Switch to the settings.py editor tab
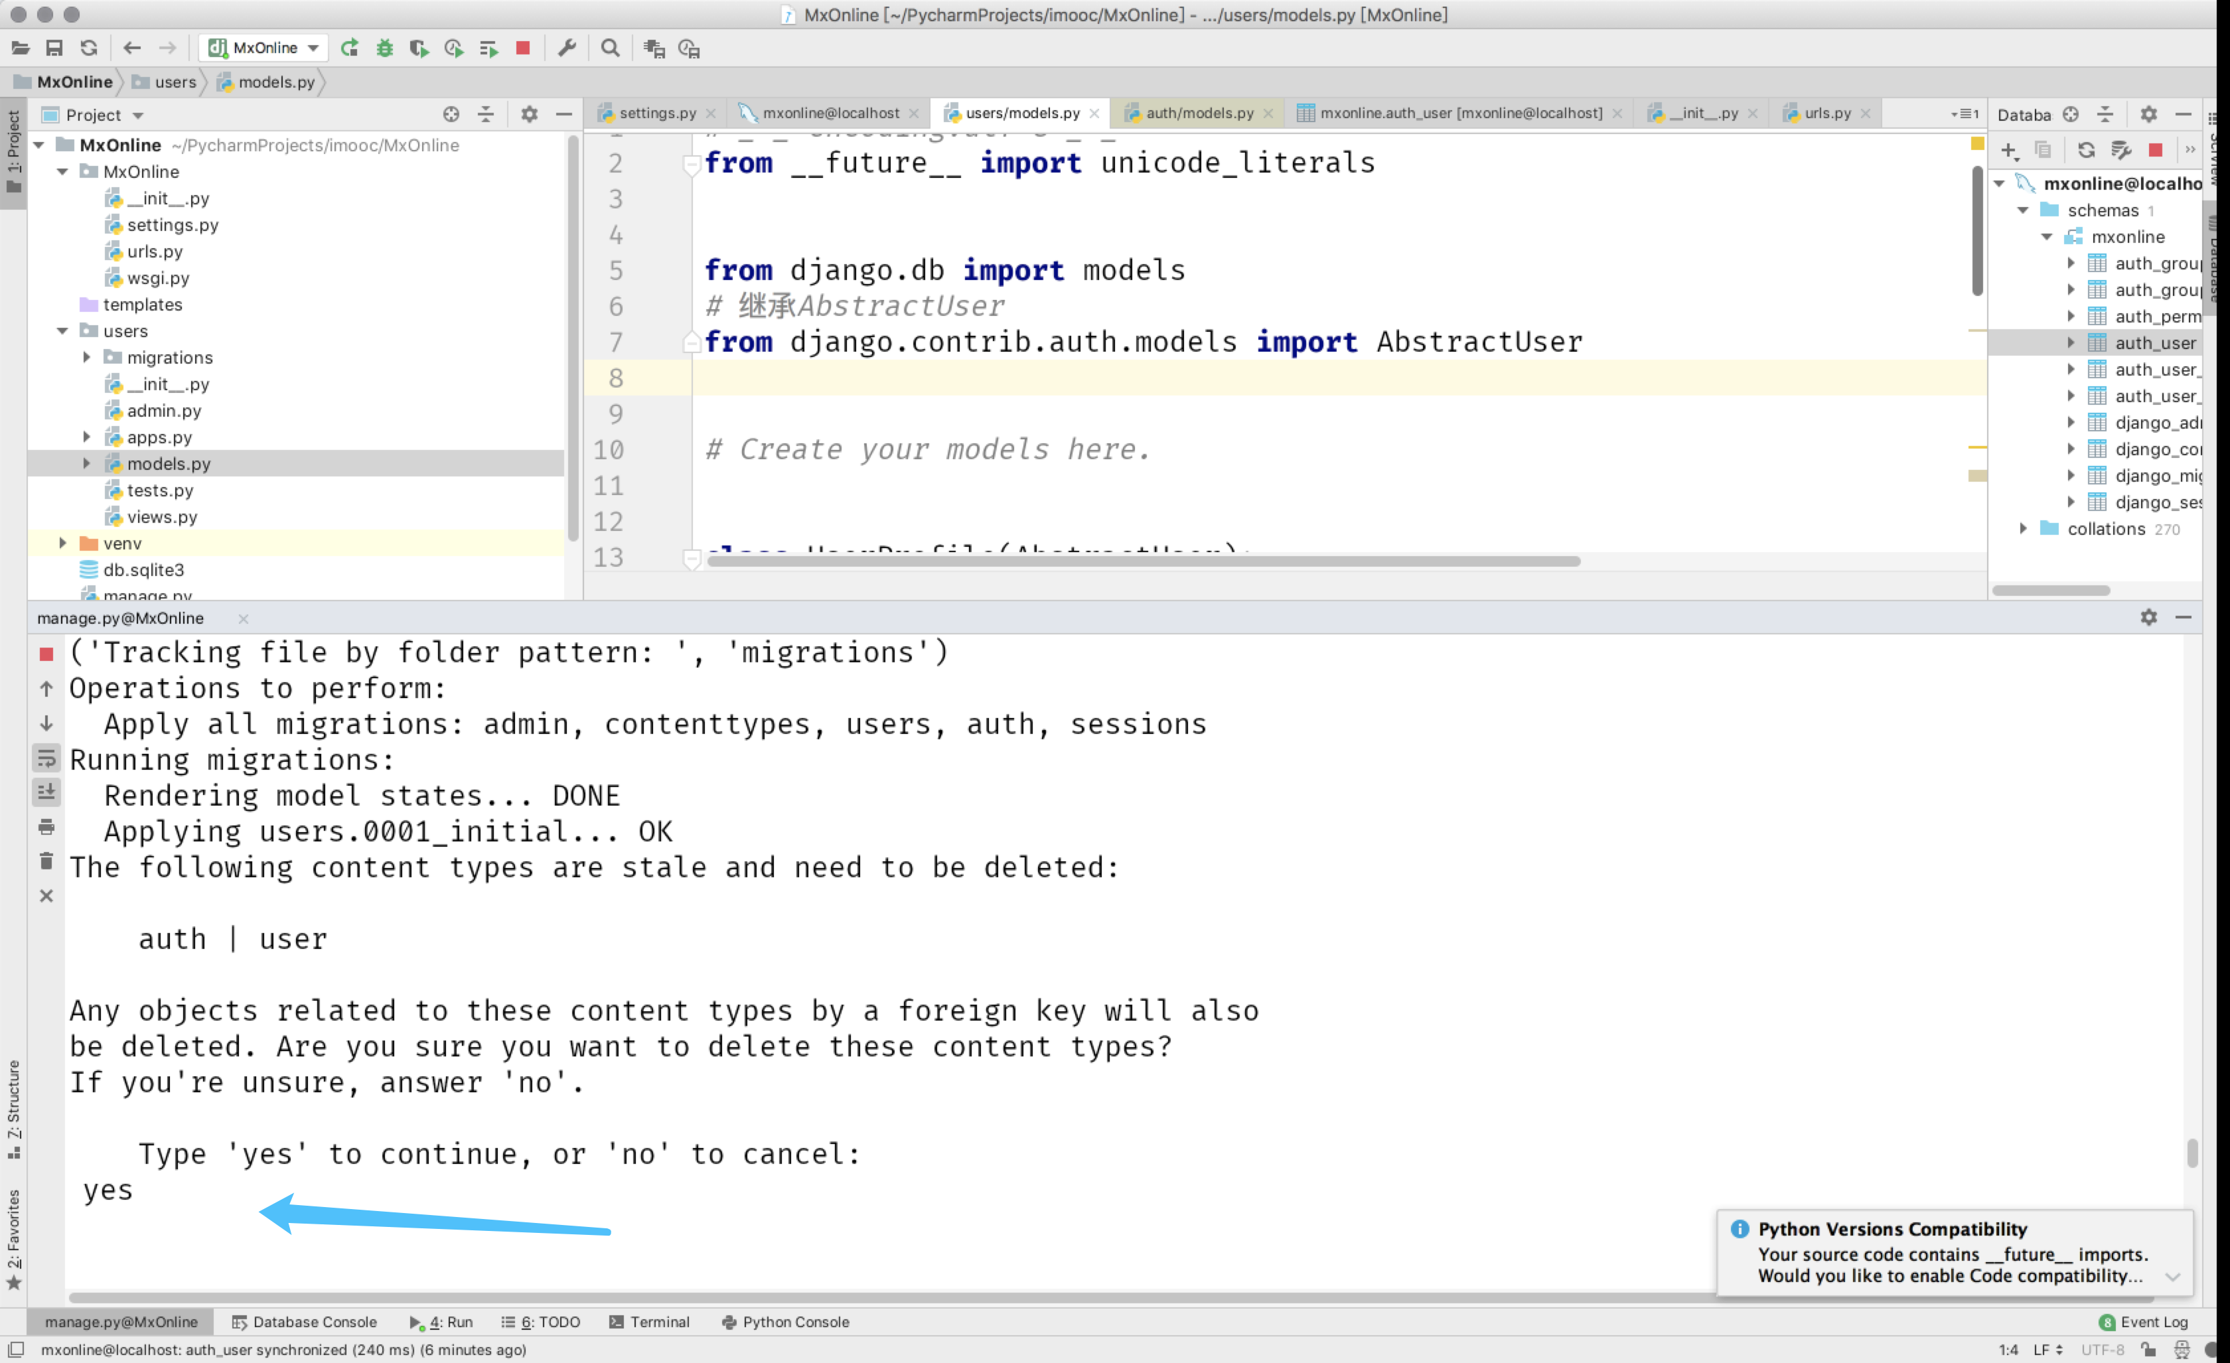2230x1363 pixels. point(657,113)
